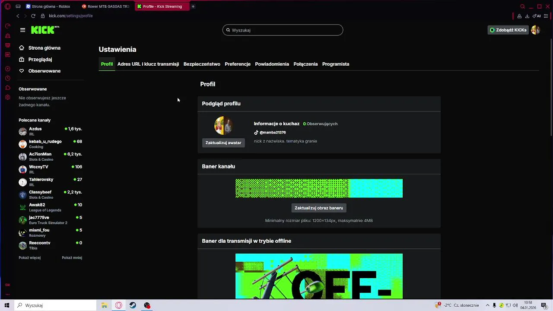
Task: Open the player icon in Opera sidebar
Action: 7,69
